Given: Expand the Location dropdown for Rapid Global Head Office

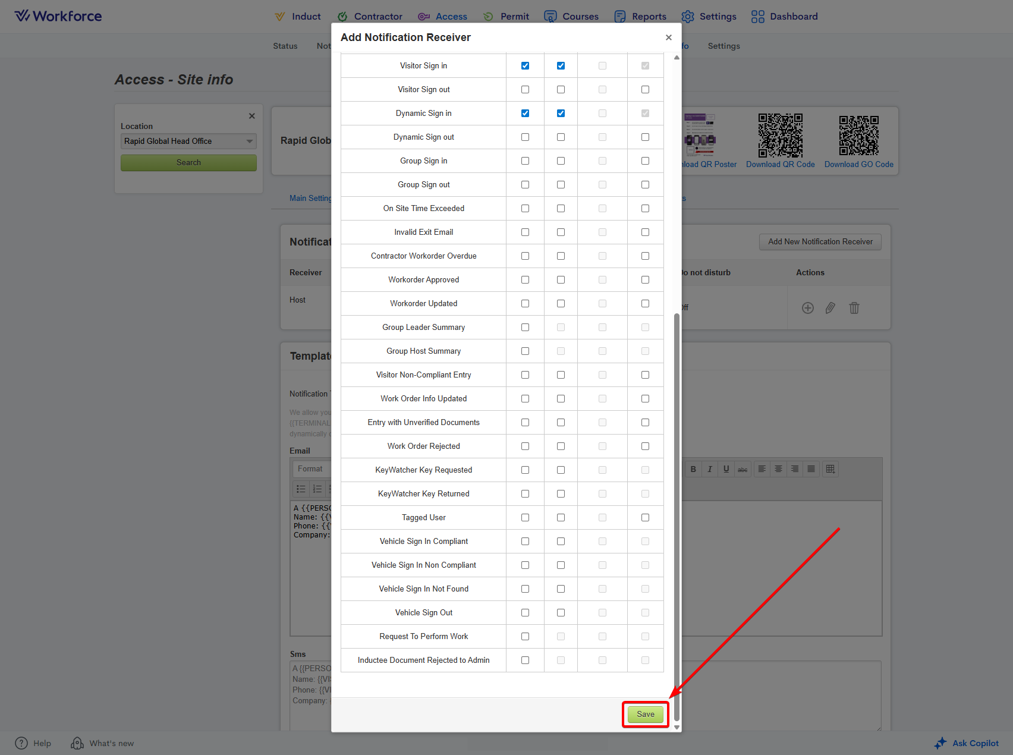Looking at the screenshot, I should [x=250, y=141].
